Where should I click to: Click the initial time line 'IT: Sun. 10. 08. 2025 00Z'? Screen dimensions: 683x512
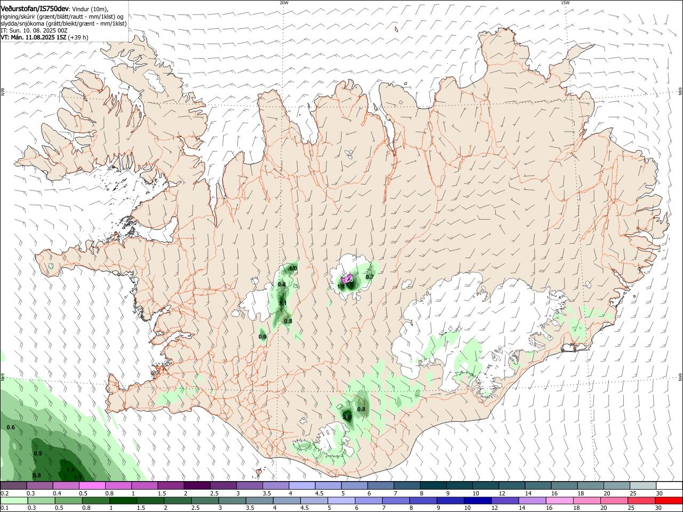(34, 30)
